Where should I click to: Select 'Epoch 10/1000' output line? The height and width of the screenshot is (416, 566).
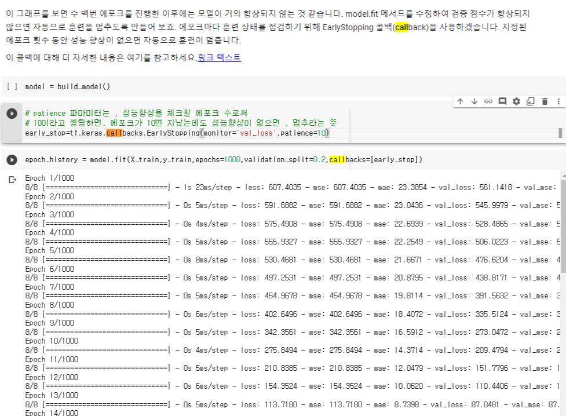[x=52, y=341]
